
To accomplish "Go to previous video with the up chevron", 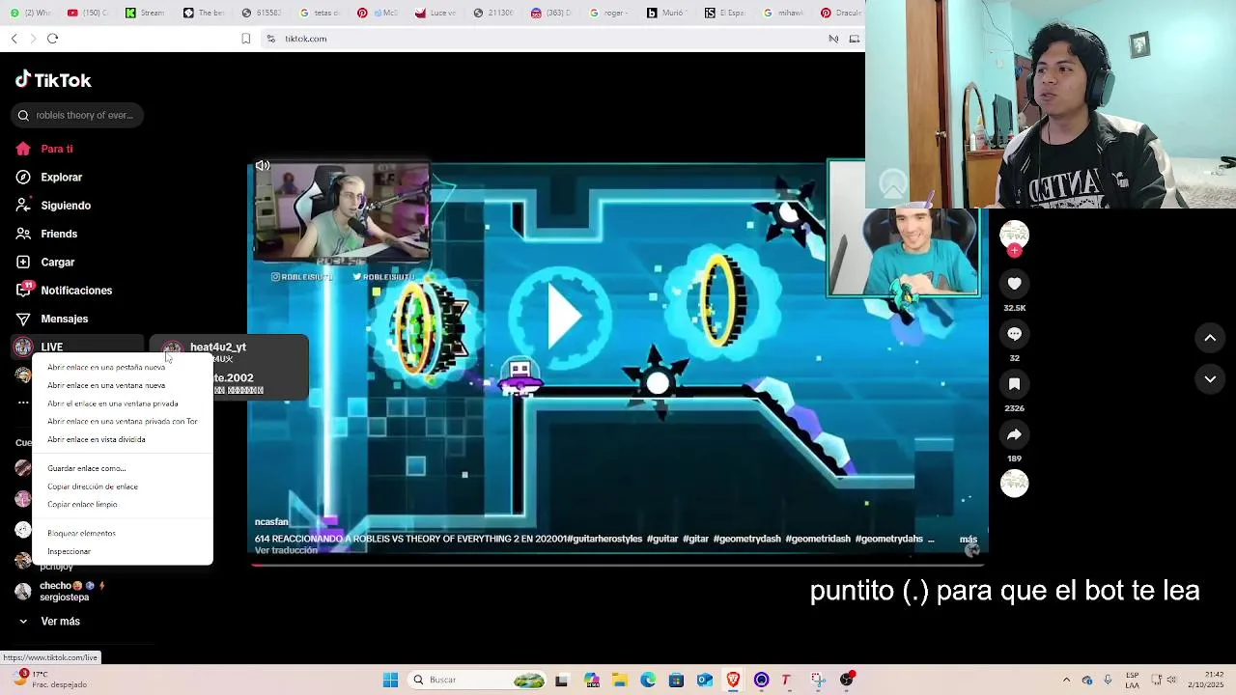I will pyautogui.click(x=1210, y=338).
